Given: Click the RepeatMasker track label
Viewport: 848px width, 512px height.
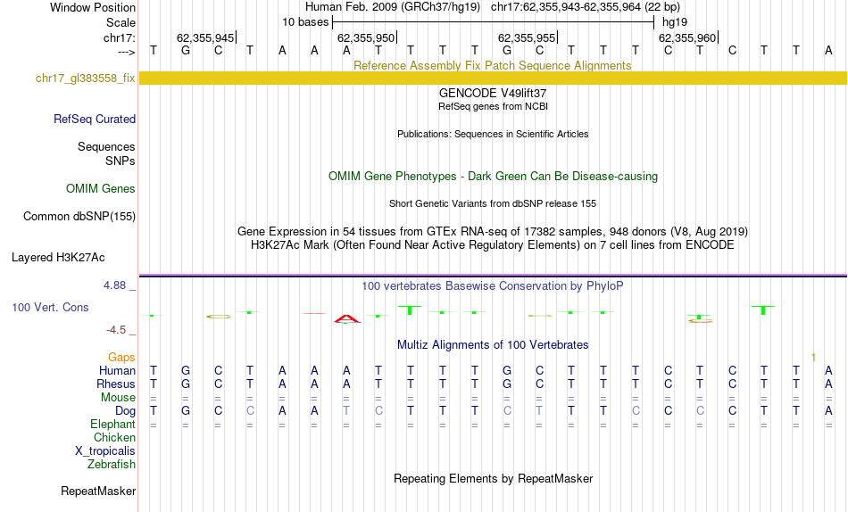Looking at the screenshot, I should click(98, 491).
